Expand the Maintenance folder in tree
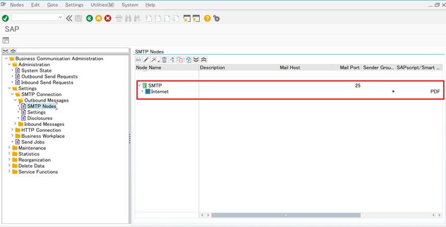The height and width of the screenshot is (227, 446). click(x=9, y=148)
